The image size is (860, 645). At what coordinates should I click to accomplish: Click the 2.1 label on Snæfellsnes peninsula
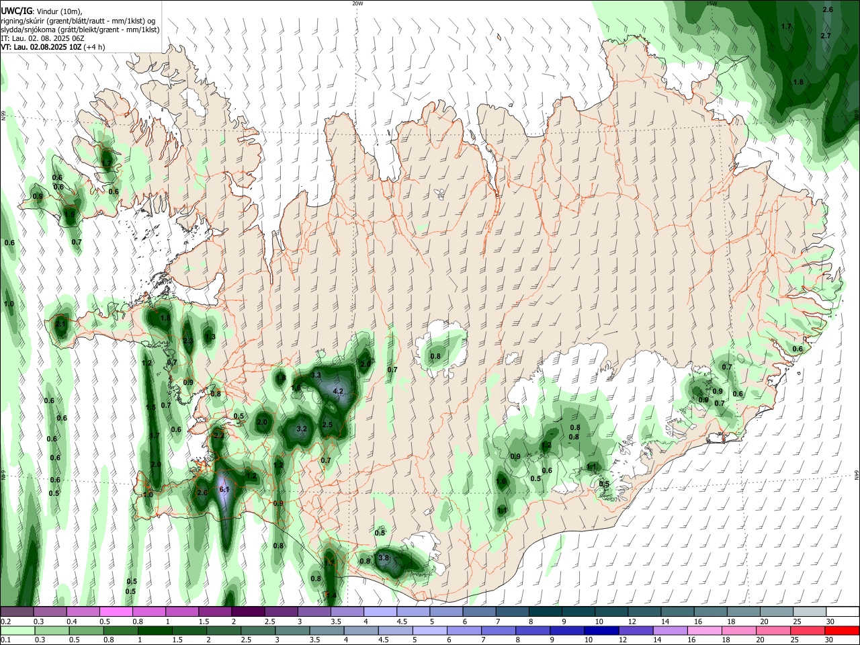[60, 324]
